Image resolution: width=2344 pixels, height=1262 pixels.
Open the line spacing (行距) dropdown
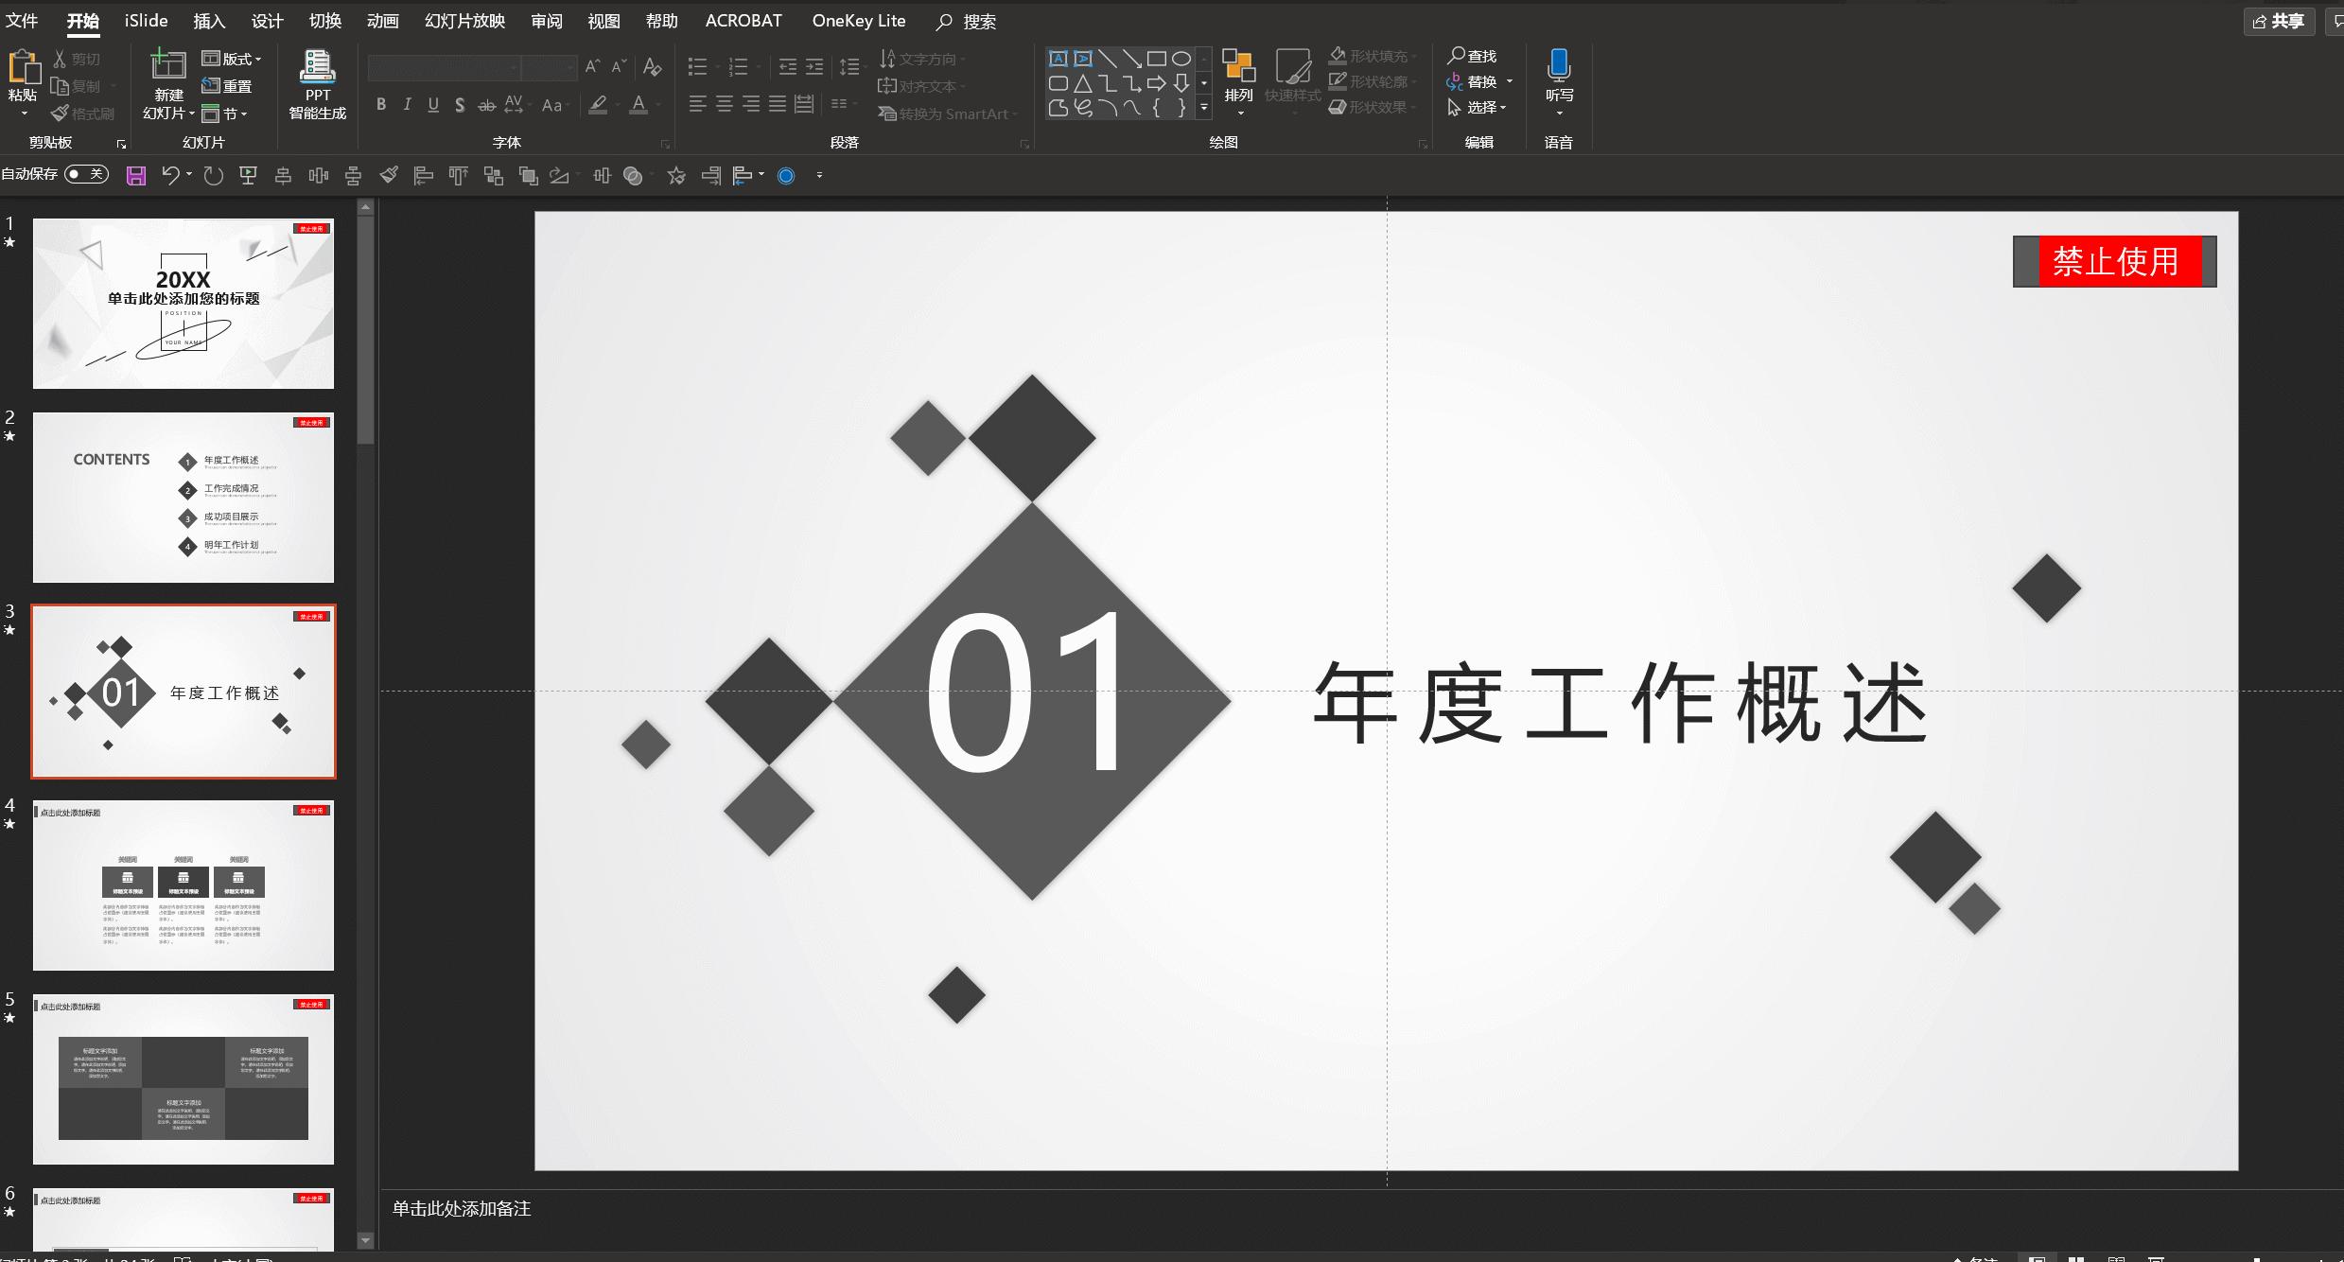850,66
